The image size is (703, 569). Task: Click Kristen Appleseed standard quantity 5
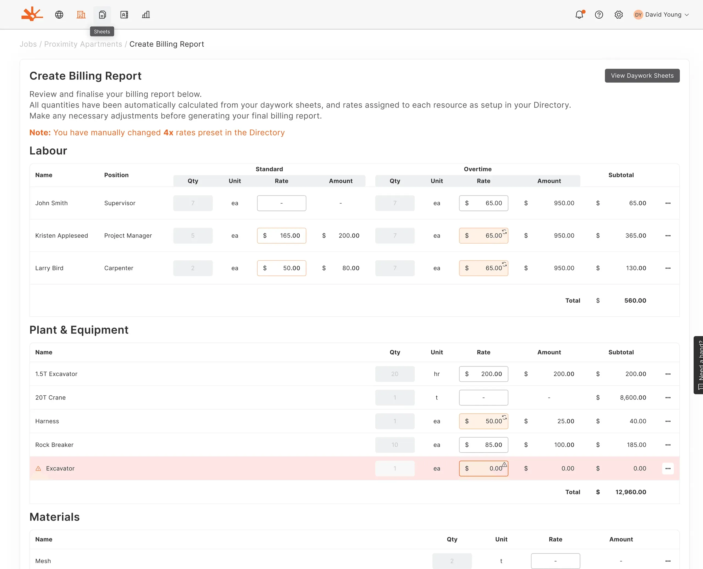193,236
